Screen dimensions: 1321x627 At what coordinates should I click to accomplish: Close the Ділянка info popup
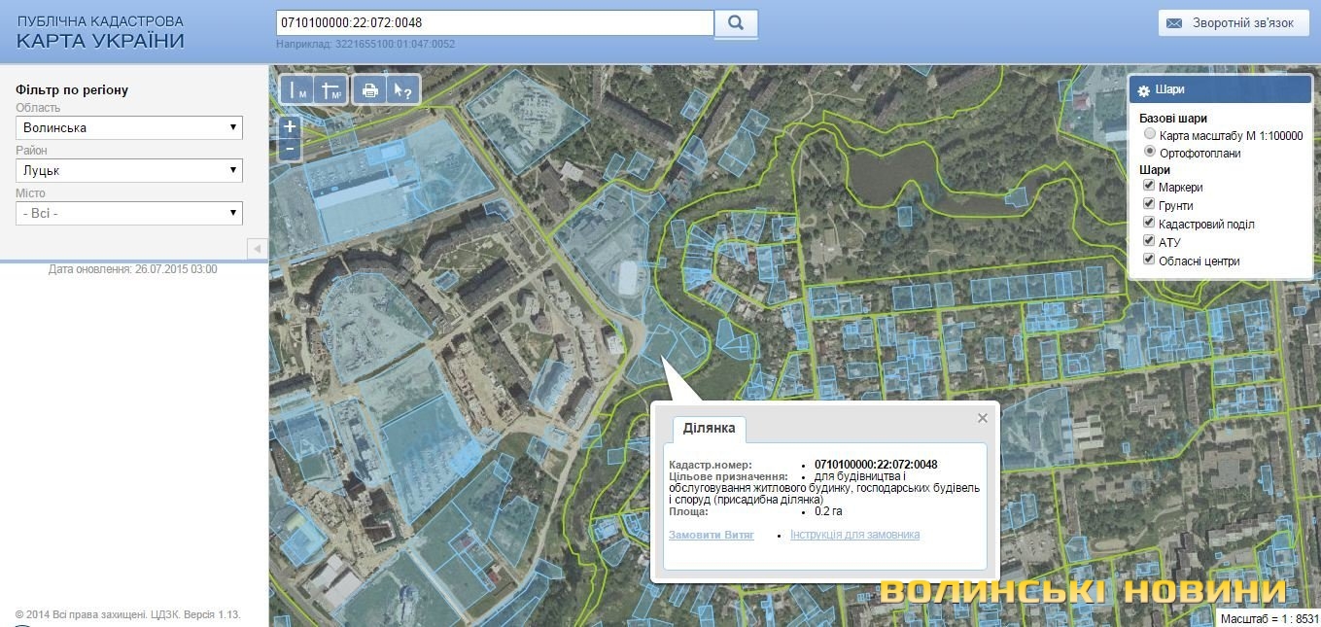[x=982, y=418]
